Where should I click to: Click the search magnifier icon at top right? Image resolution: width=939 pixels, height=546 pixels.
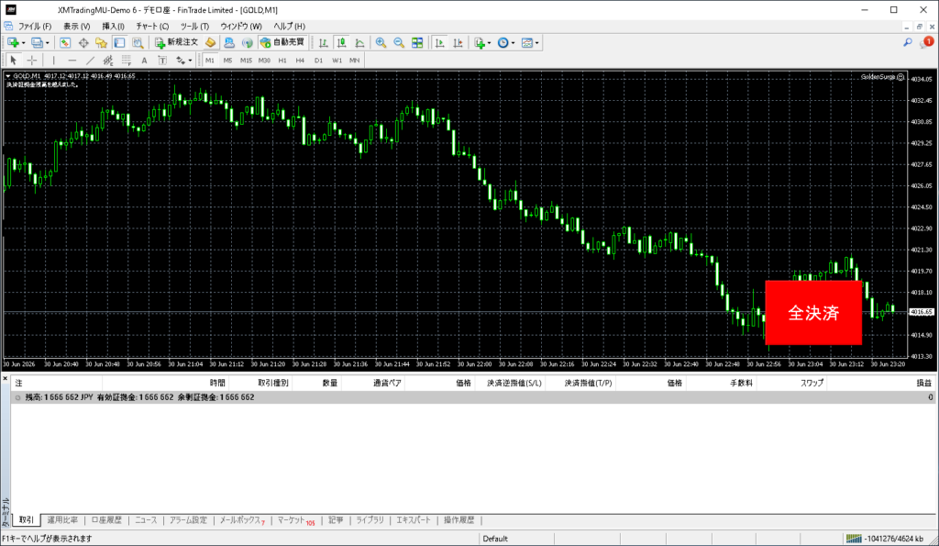click(908, 42)
